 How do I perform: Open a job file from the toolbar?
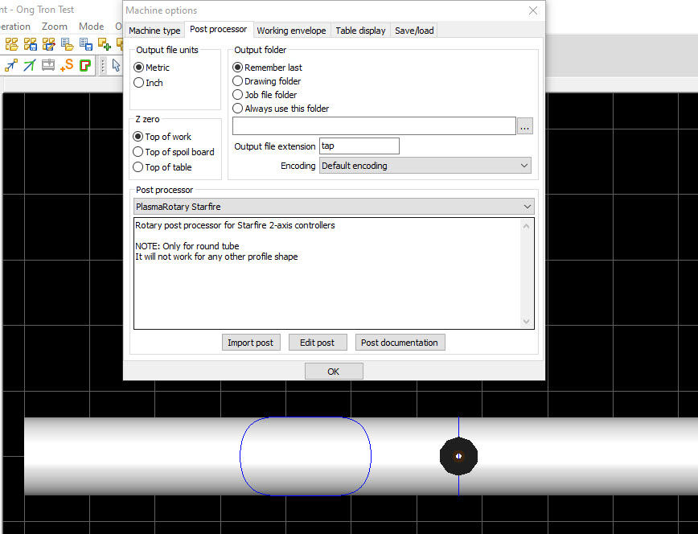pyautogui.click(x=11, y=44)
